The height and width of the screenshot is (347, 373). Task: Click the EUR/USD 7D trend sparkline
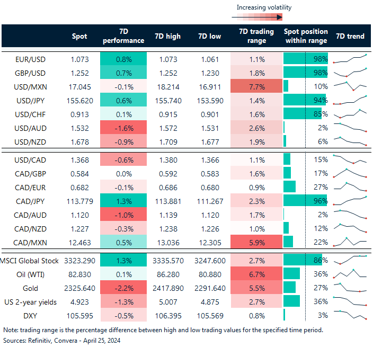coord(350,58)
